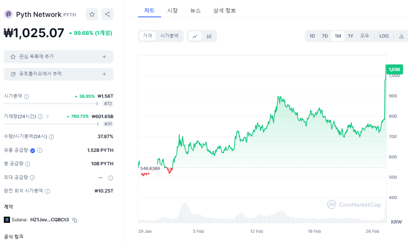Switch to line chart view icon
408x242 pixels.
point(195,36)
